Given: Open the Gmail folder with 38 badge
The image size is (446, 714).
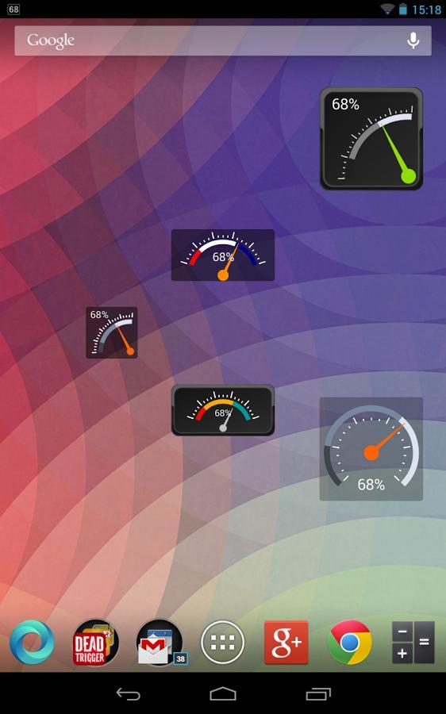Looking at the screenshot, I should click(160, 642).
